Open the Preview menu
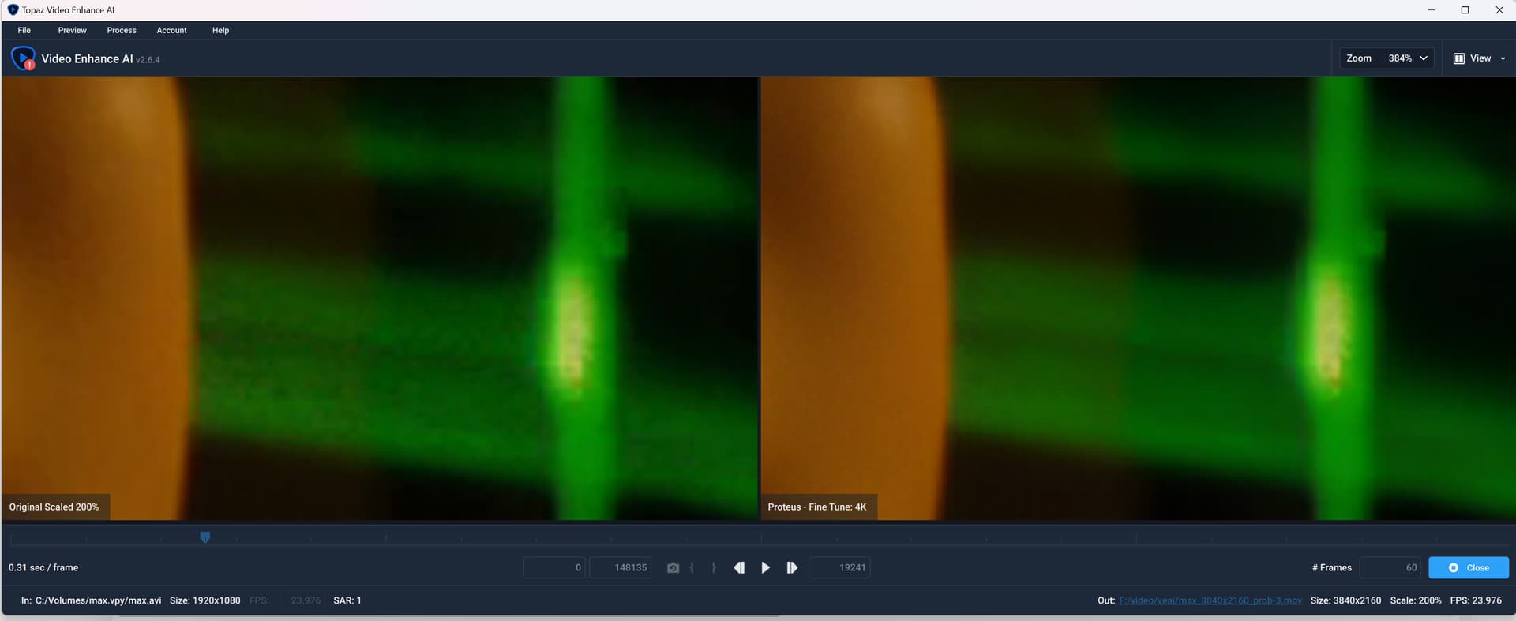Viewport: 1516px width, 621px height. point(72,30)
